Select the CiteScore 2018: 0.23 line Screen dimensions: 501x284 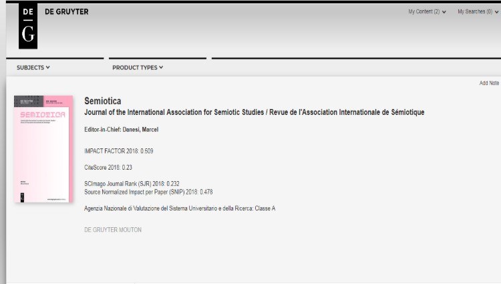tap(108, 168)
